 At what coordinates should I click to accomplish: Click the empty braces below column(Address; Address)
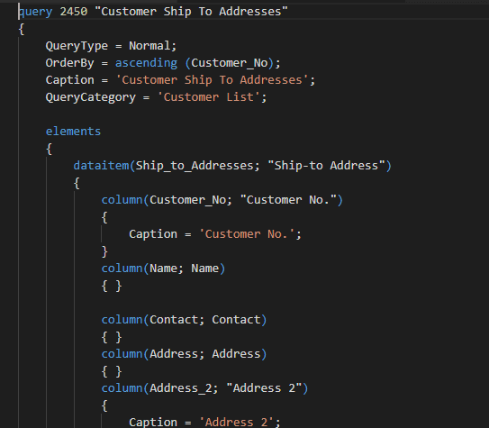click(112, 371)
